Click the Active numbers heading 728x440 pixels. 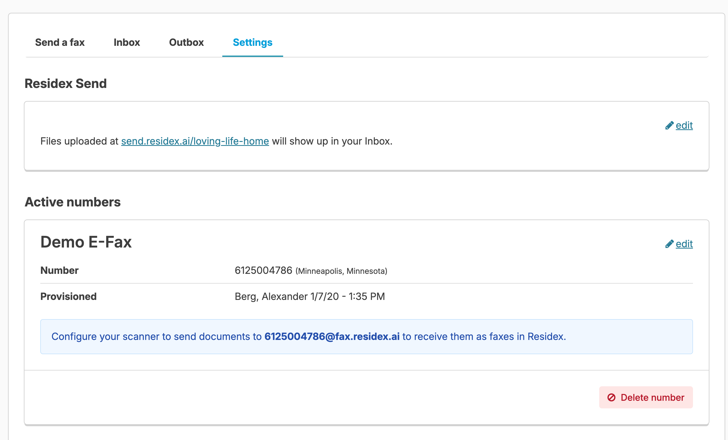pos(73,202)
